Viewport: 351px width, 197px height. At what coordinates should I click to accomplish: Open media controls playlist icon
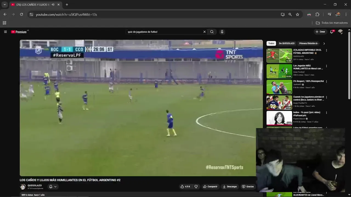330,15
